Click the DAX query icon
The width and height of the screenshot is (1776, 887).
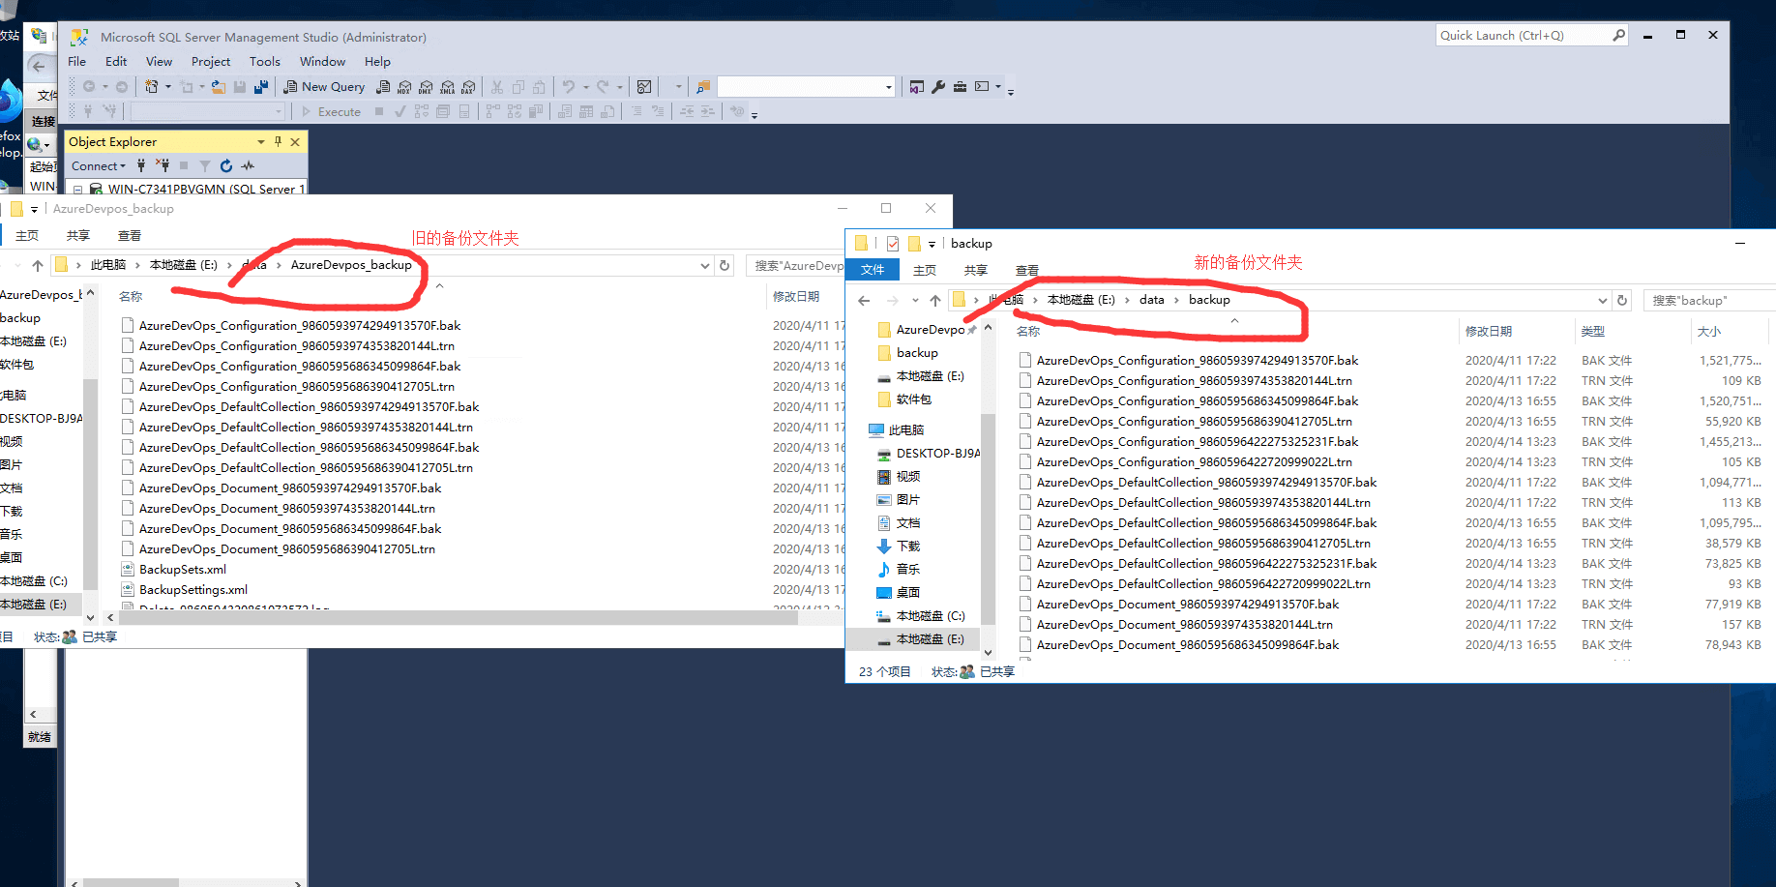click(x=468, y=87)
